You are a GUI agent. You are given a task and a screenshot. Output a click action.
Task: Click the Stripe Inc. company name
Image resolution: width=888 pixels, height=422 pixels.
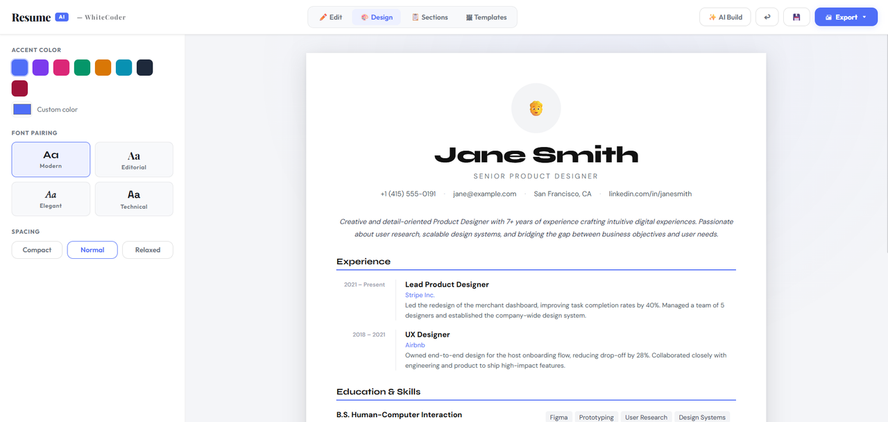click(420, 295)
